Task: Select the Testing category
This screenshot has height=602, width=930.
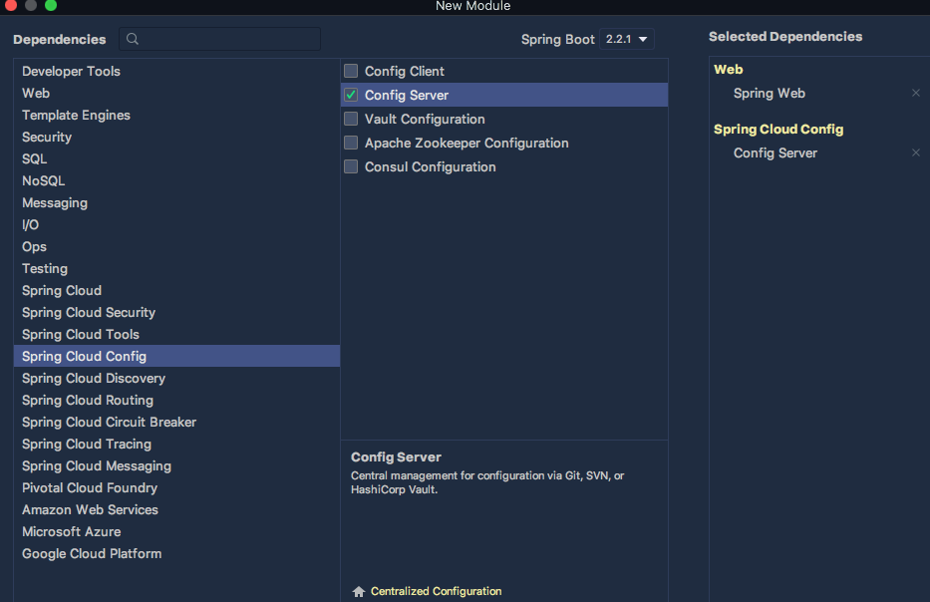Action: click(176, 269)
